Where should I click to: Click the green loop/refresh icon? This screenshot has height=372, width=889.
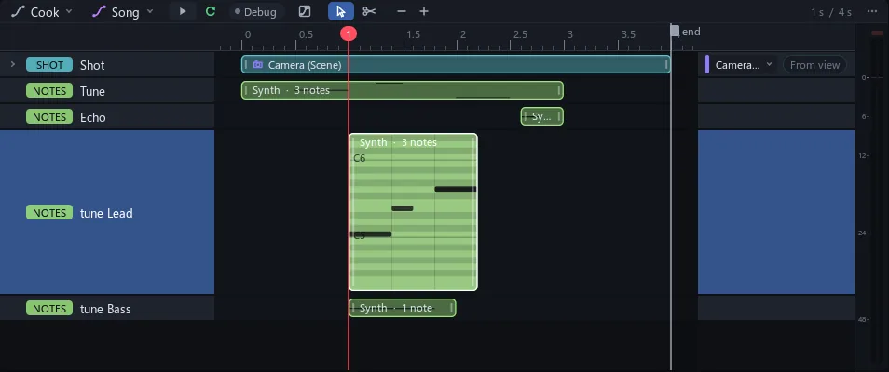[211, 11]
